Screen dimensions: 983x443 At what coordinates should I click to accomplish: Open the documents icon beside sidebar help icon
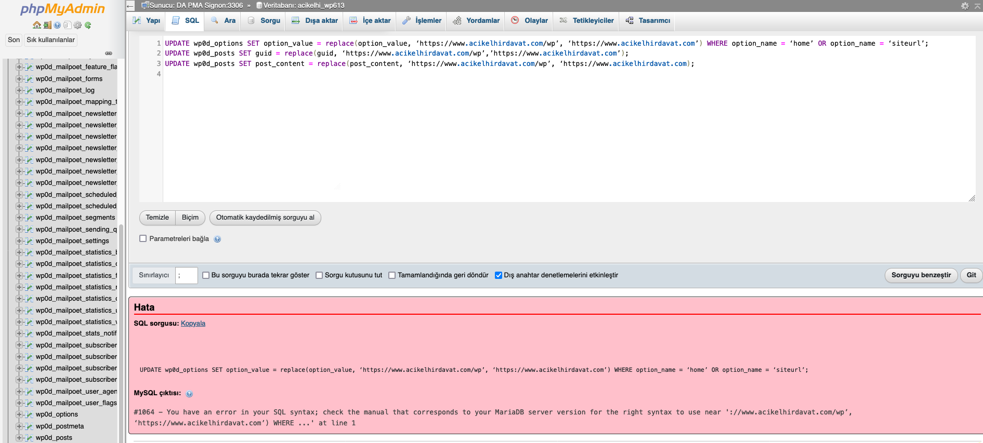67,25
